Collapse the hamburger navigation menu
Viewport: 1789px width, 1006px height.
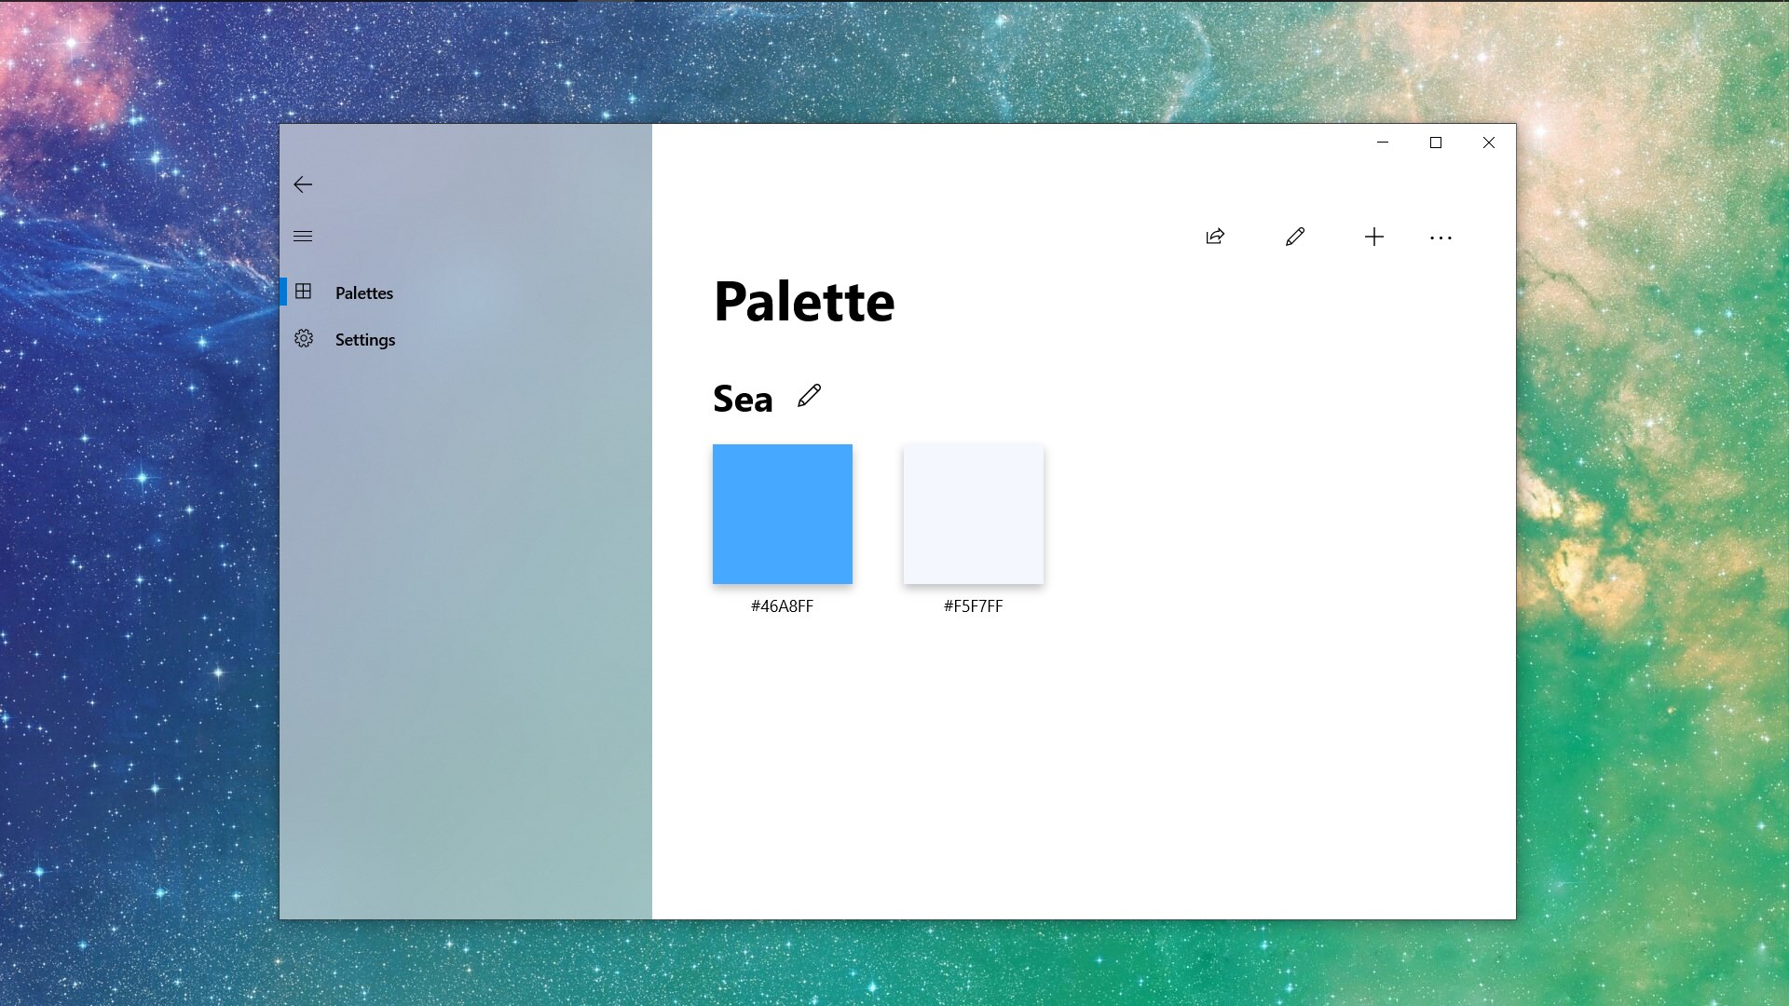click(303, 237)
